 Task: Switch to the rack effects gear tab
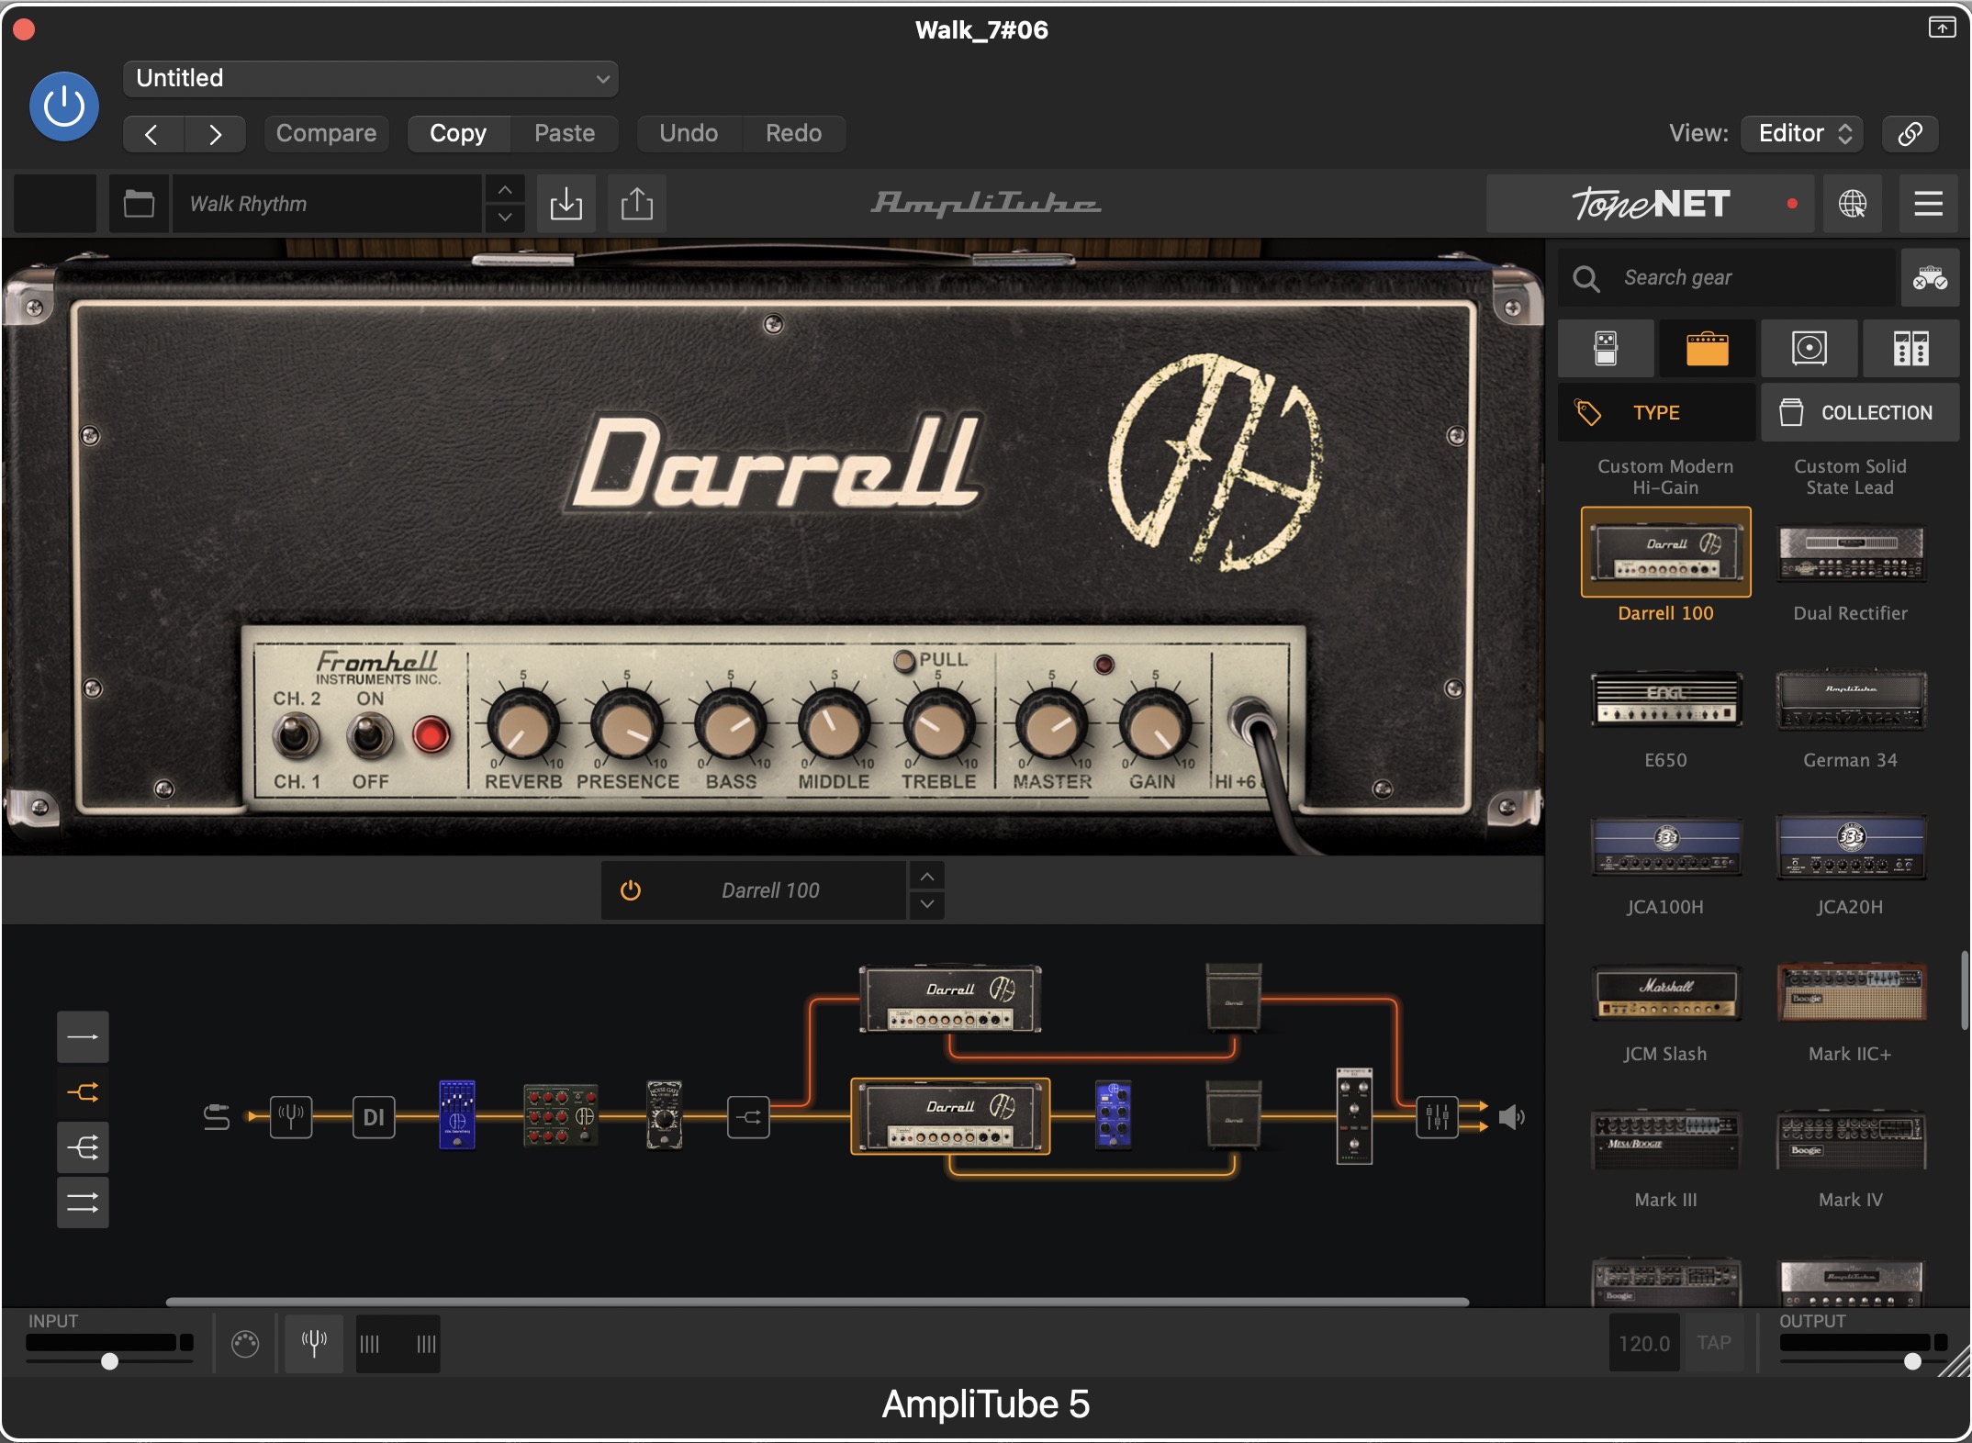[1910, 349]
